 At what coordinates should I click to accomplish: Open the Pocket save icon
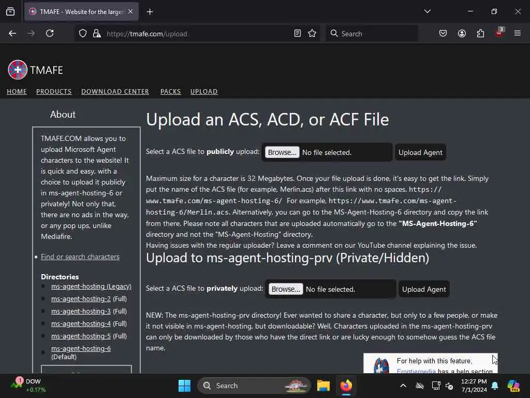[443, 34]
